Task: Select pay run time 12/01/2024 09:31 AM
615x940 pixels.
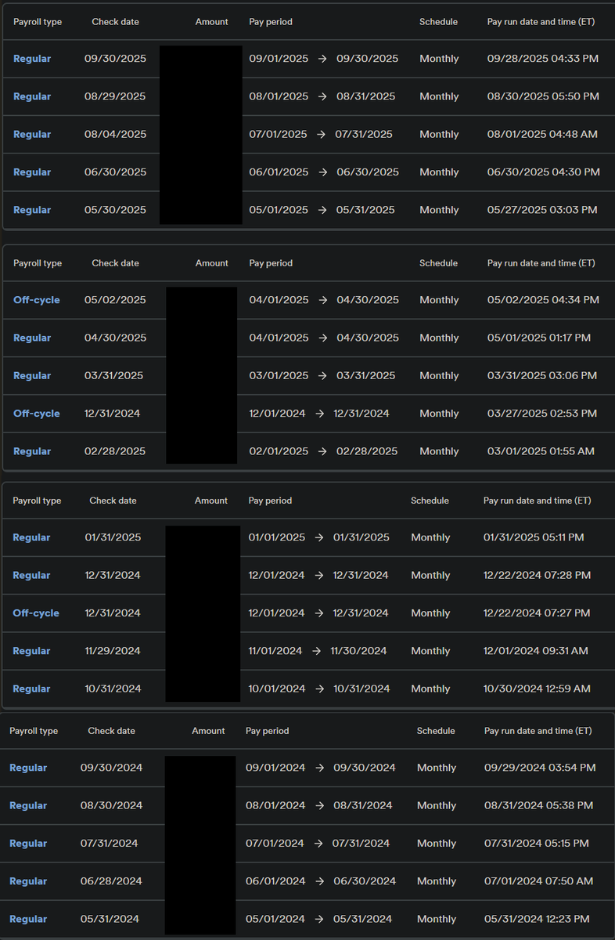Action: pos(536,651)
